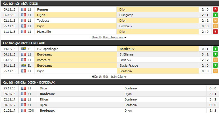Image resolution: width=219 pixels, height=113 pixels.
Task: Open the 3 : 2 score of Bordeaux-St Etienne
Action: coord(205,54)
